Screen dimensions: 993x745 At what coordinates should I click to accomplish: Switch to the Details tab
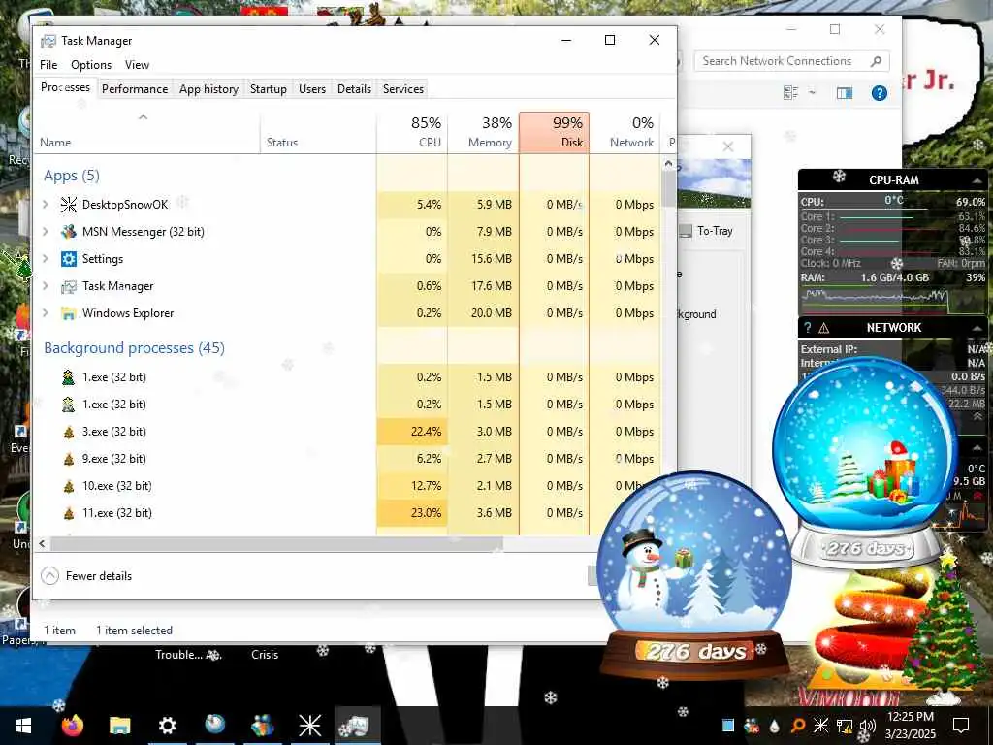click(x=354, y=88)
